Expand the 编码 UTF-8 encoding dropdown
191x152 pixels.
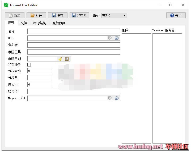[x=114, y=15]
